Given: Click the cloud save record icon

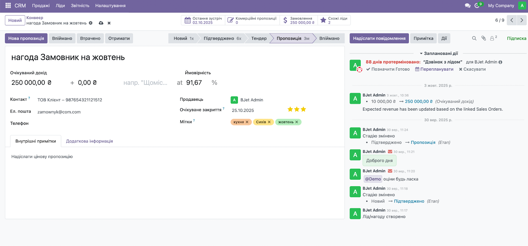Looking at the screenshot, I should point(101,23).
